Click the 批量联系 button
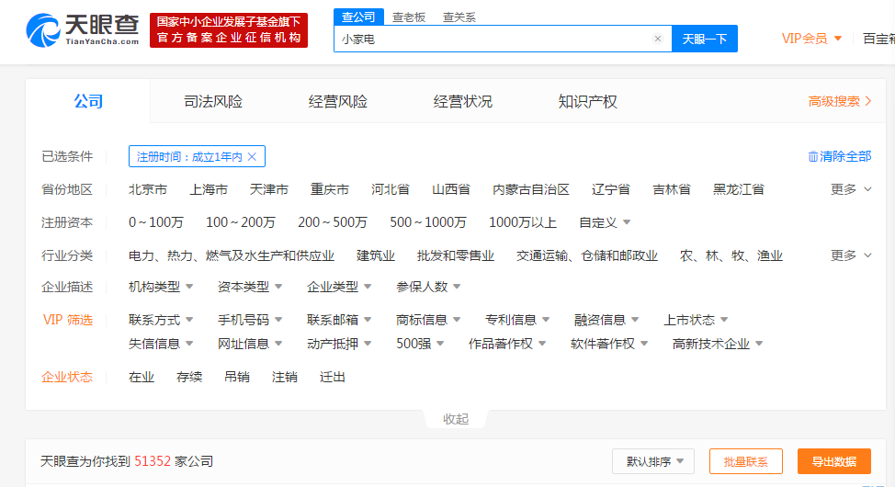The image size is (895, 487). pos(745,461)
